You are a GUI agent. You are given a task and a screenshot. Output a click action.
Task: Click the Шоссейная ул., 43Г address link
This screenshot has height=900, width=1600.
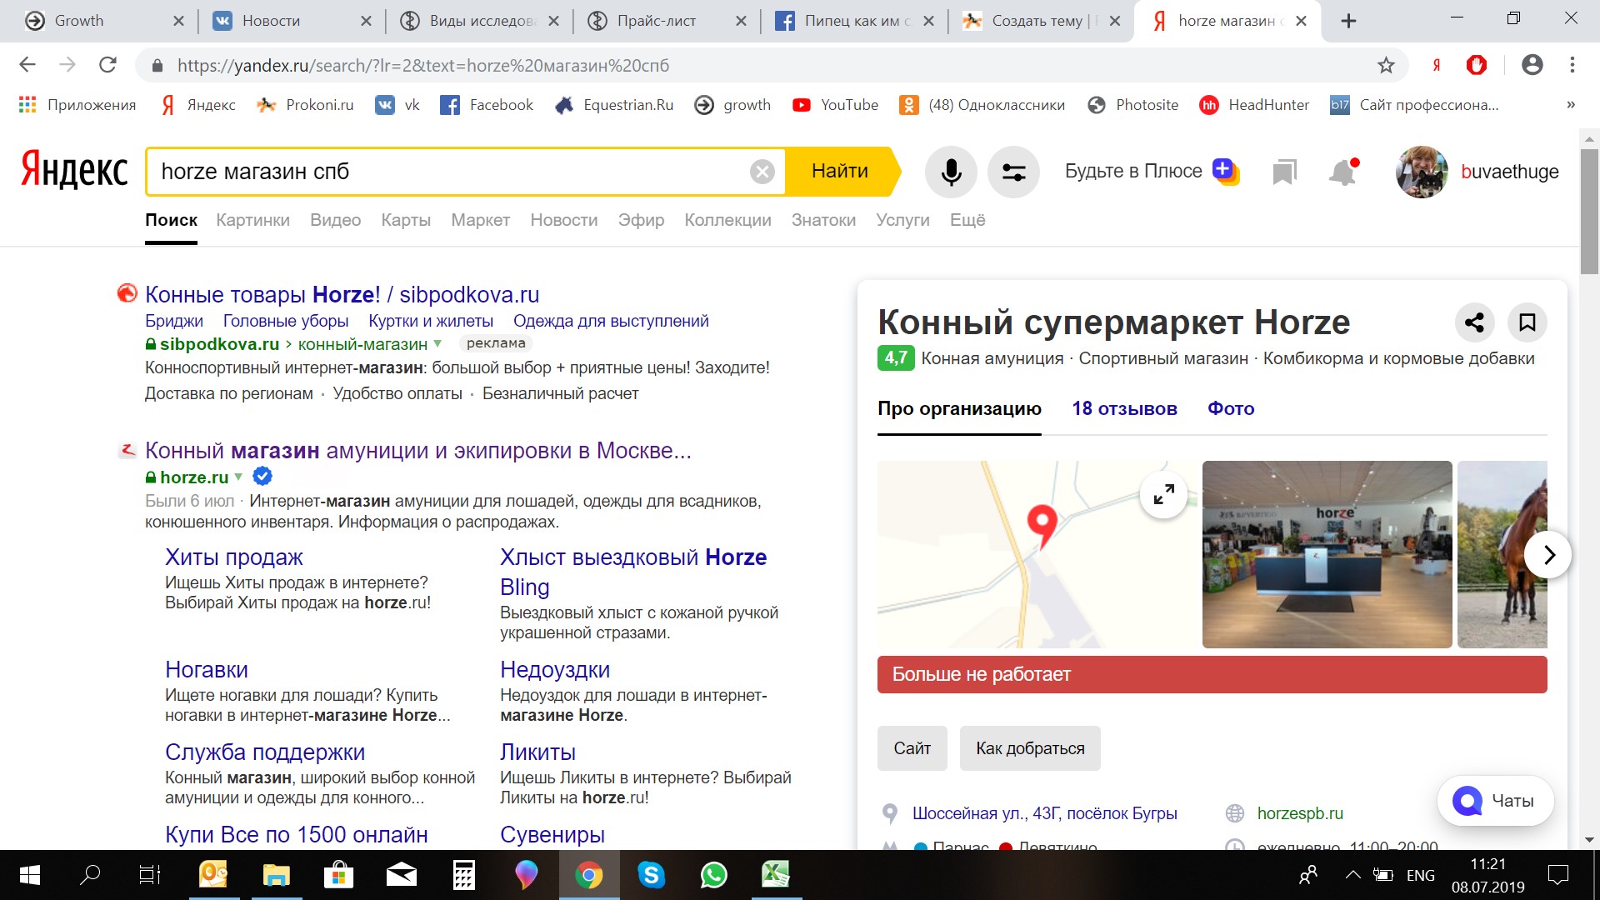pos(1044,813)
